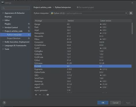Click upgrade arrow for Django latest version
Screen dimensions: 136x107
(101, 24)
